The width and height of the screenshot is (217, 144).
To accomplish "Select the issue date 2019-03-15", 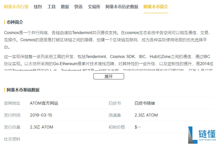I will click(41, 115).
